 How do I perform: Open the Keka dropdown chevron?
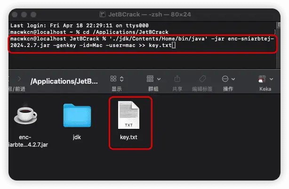point(273,79)
